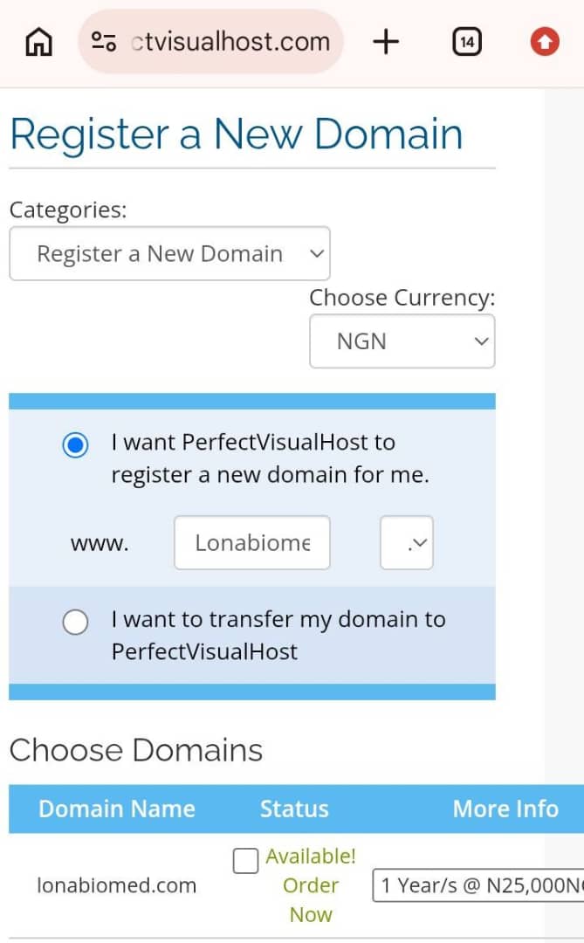
Task: Select PerfectVisualHost register new domain option
Action: (x=75, y=445)
